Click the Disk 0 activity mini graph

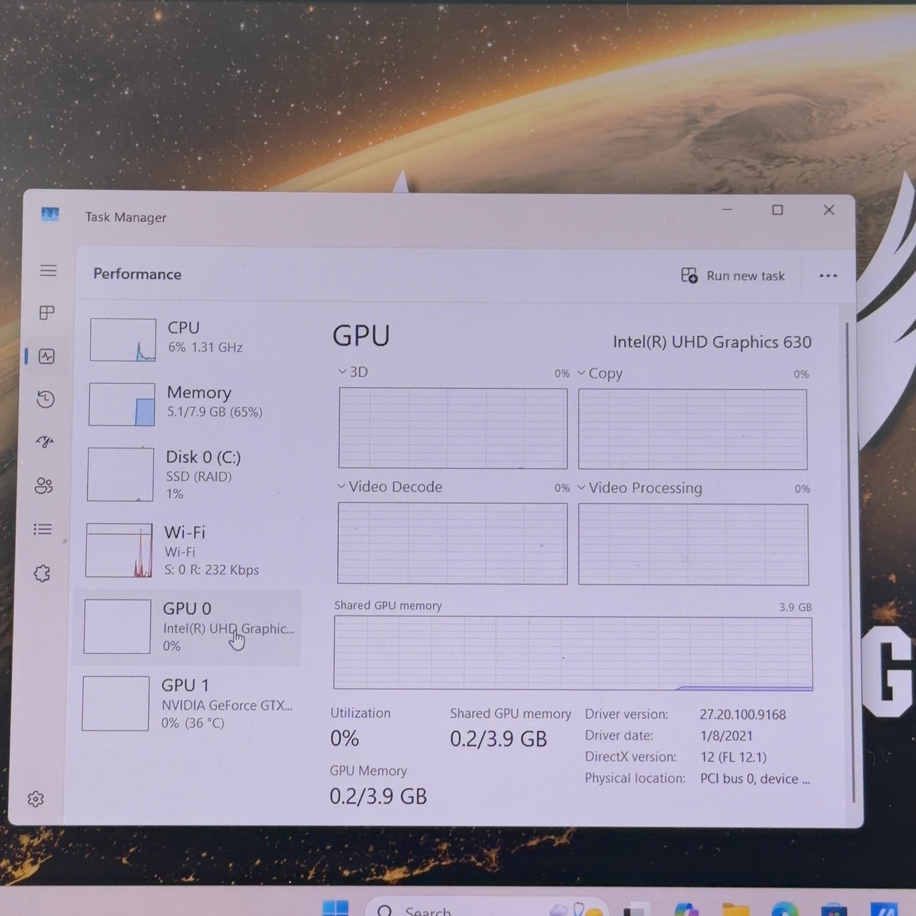pyautogui.click(x=120, y=474)
